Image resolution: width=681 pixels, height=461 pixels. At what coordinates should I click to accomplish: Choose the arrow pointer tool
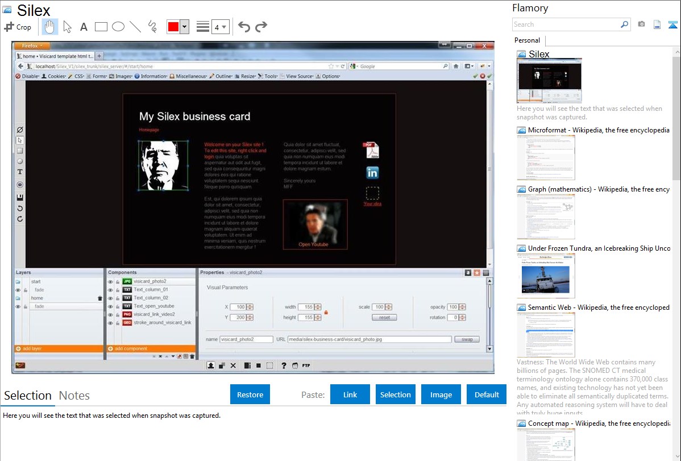67,27
